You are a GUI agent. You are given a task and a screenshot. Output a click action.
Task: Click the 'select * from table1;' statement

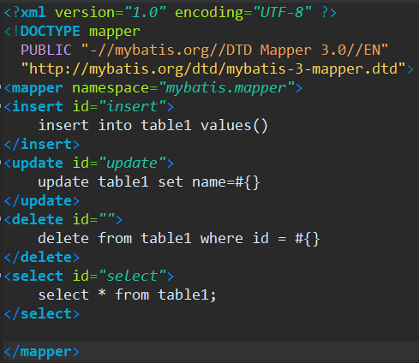click(128, 295)
